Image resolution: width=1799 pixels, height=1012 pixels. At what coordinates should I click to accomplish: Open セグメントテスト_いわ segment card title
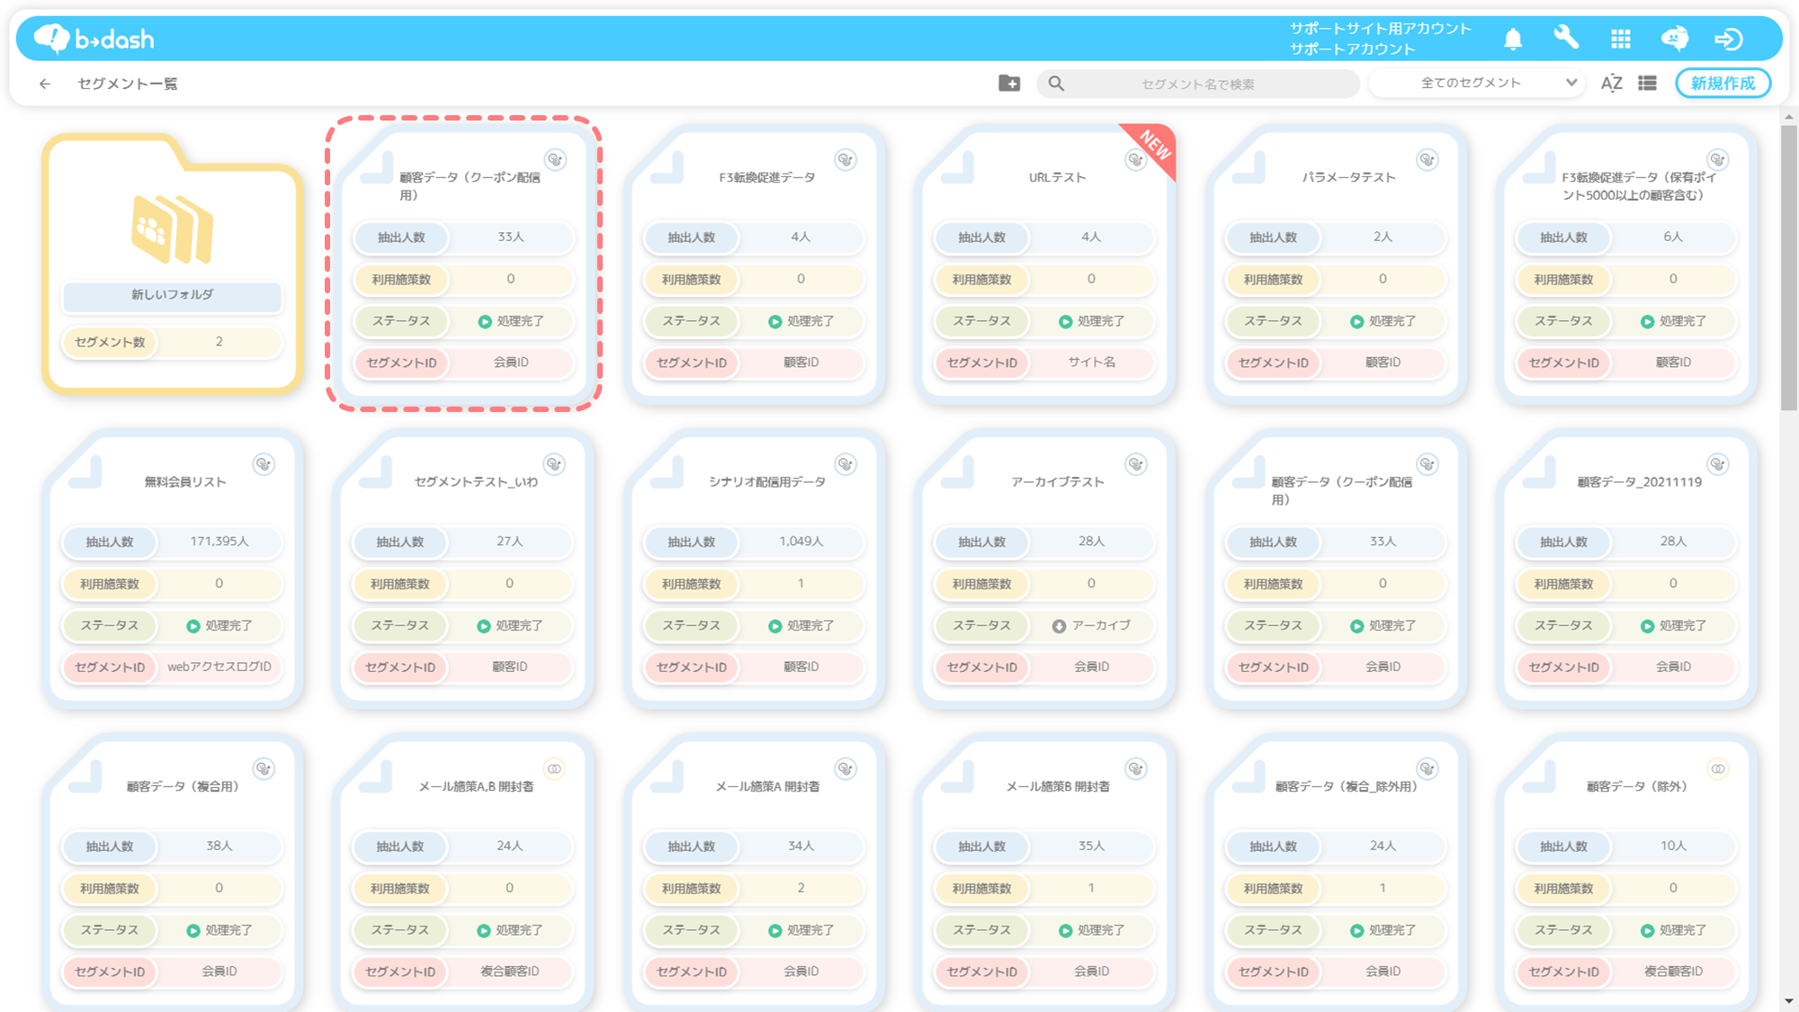[x=476, y=482]
